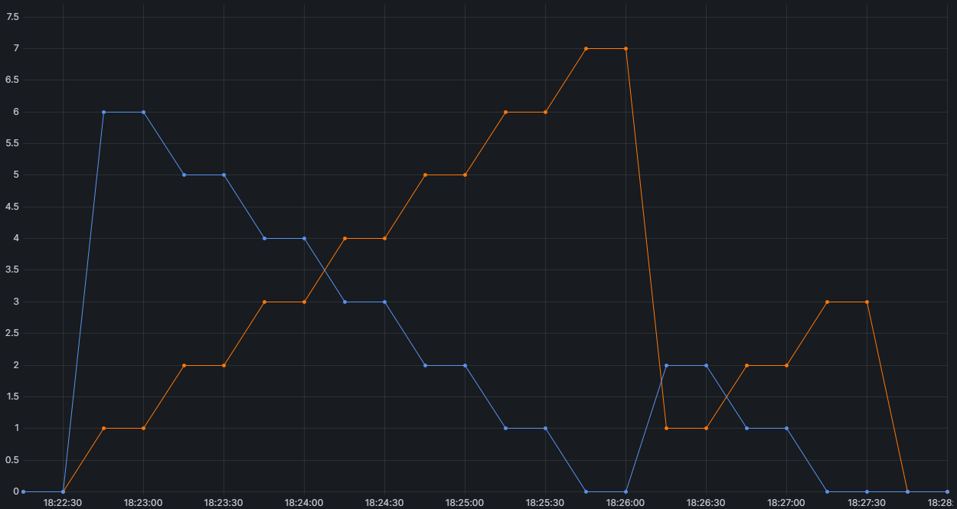Viewport: 957px width, 509px height.
Task: Select the "2" y-axis value
Action: tap(15, 365)
